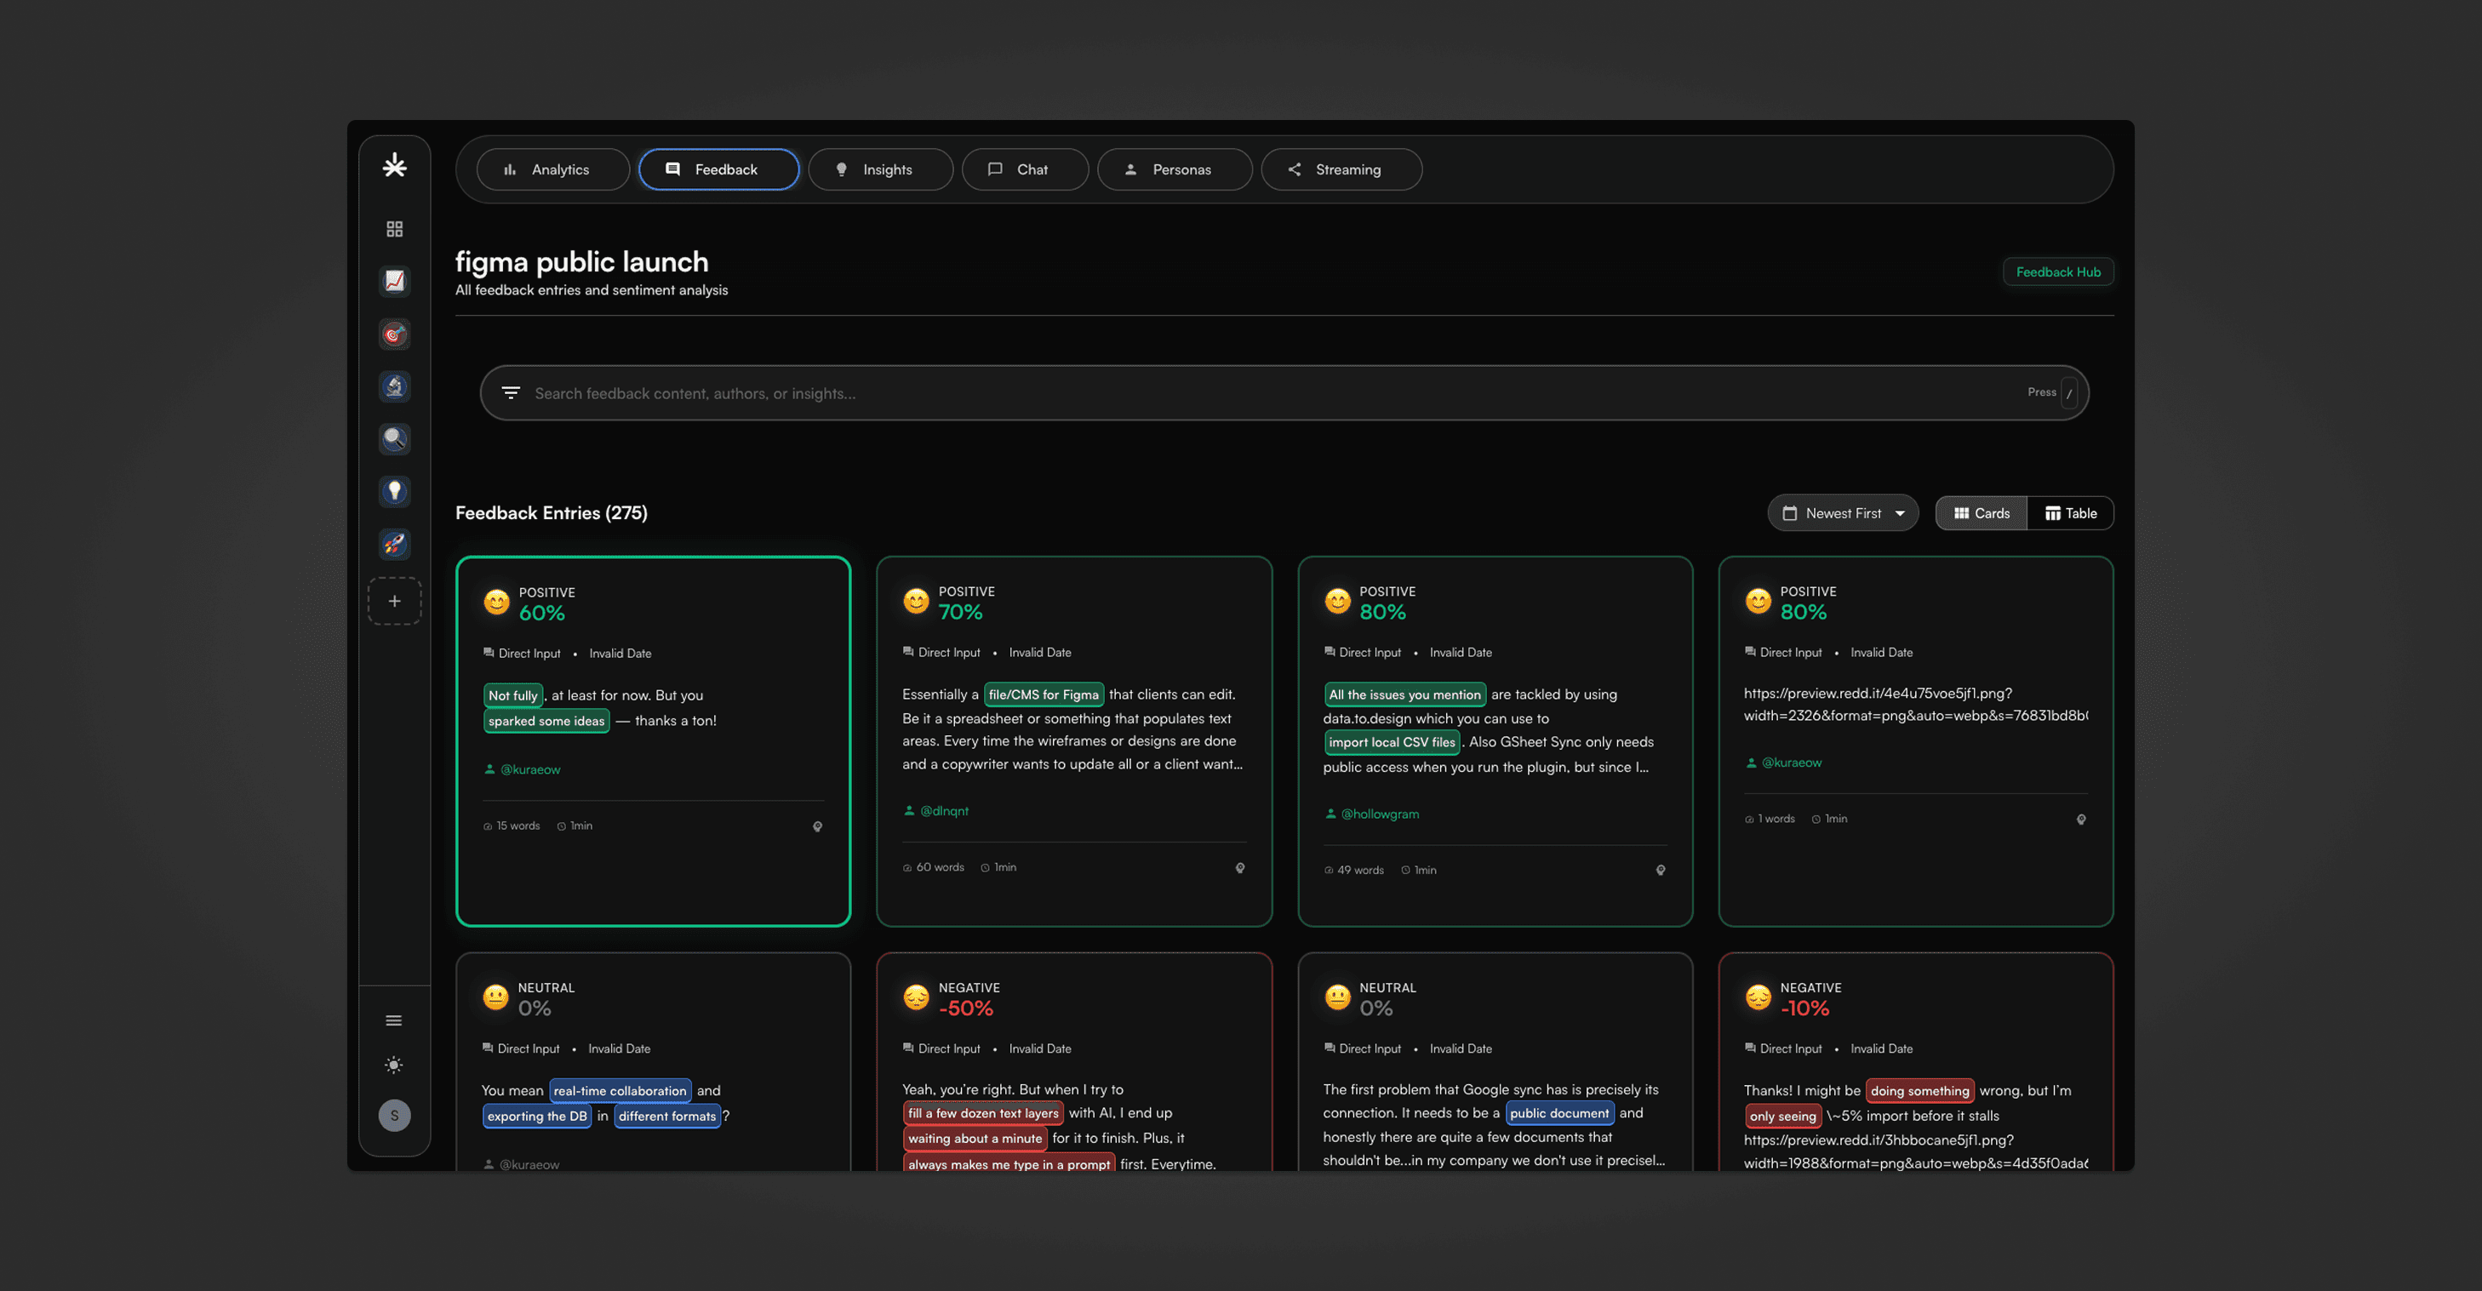Select the light bulb project icon
The width and height of the screenshot is (2482, 1291).
click(394, 491)
